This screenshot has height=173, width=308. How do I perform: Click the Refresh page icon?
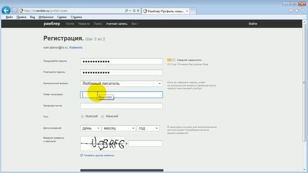(x=134, y=11)
